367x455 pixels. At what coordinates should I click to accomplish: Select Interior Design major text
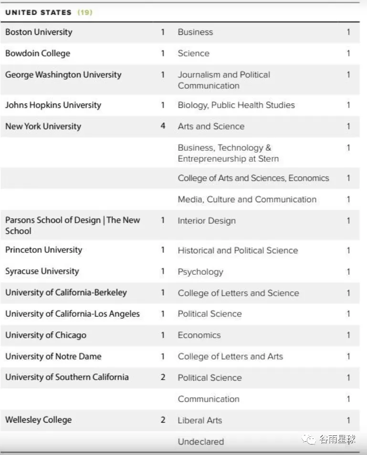[207, 221]
